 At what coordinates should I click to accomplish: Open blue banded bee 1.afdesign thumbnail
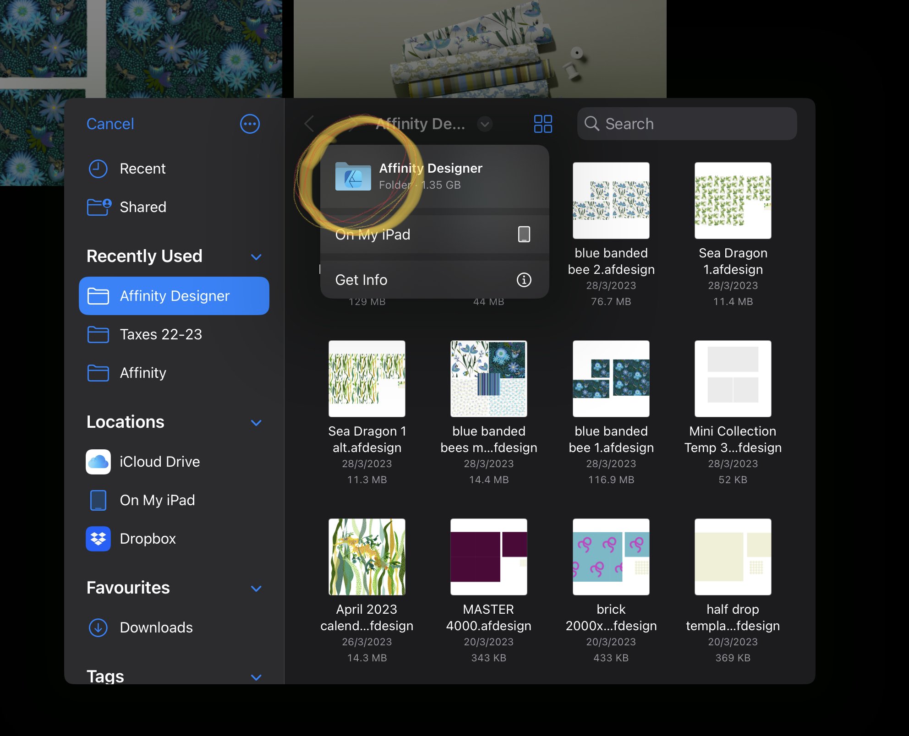point(611,379)
